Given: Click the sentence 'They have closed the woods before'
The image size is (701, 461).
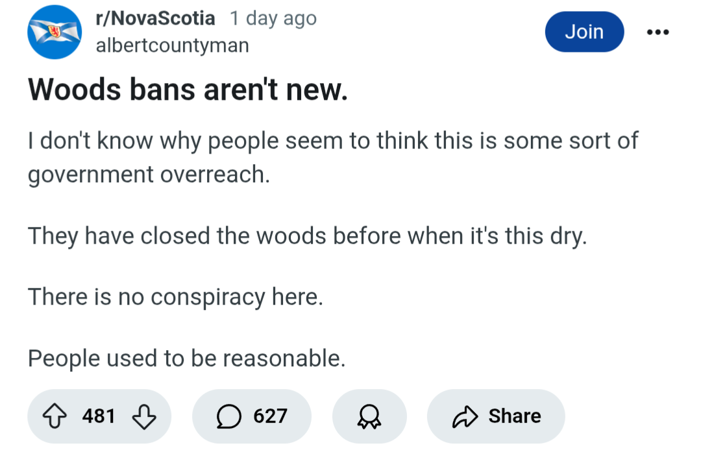Looking at the screenshot, I should (x=306, y=235).
